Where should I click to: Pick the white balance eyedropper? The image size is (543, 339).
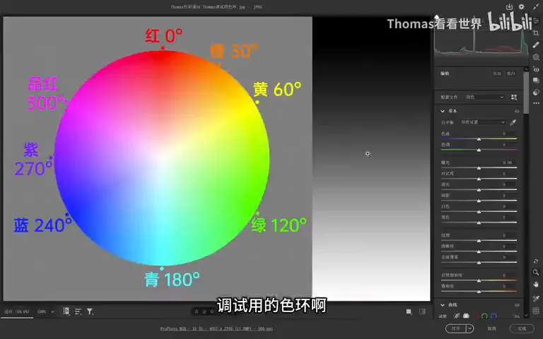(513, 122)
